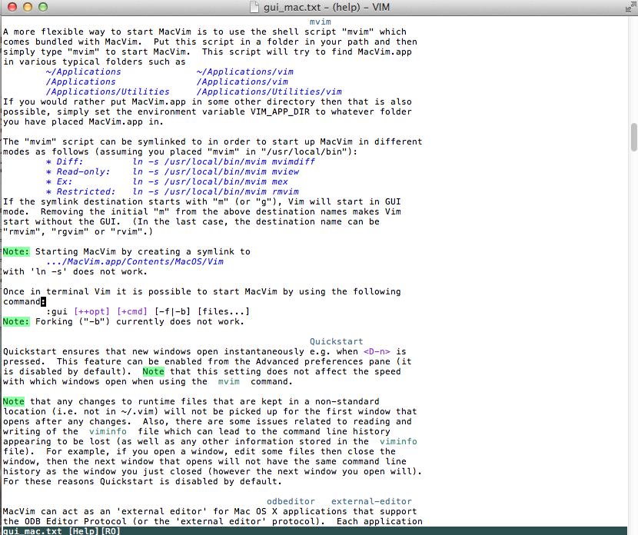Click the window title 'gui_mac.txt - (help) - VIM'
Screen dimensions: 638x535
tap(327, 8)
